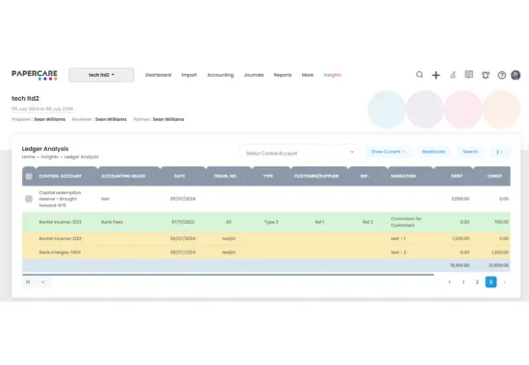The width and height of the screenshot is (529, 365).
Task: Open the Reports menu
Action: point(283,75)
